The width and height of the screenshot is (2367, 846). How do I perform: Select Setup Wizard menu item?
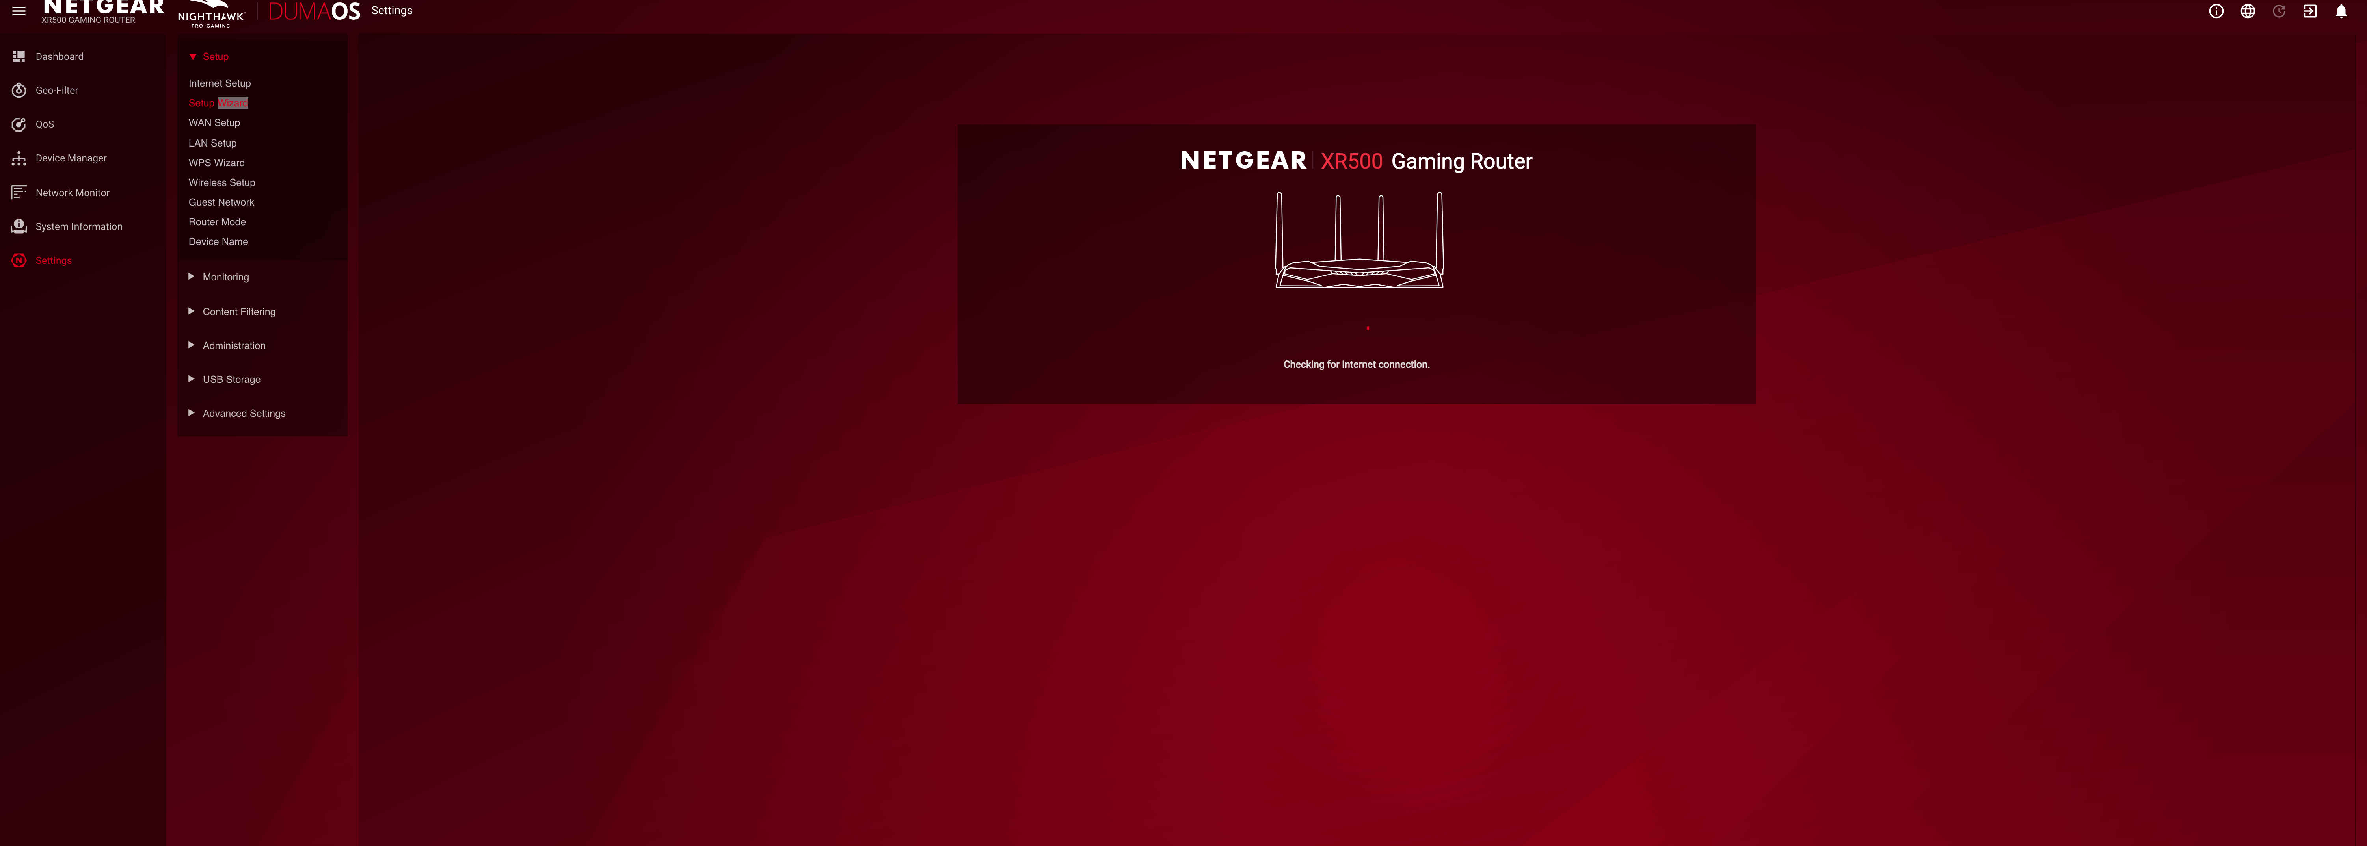219,103
